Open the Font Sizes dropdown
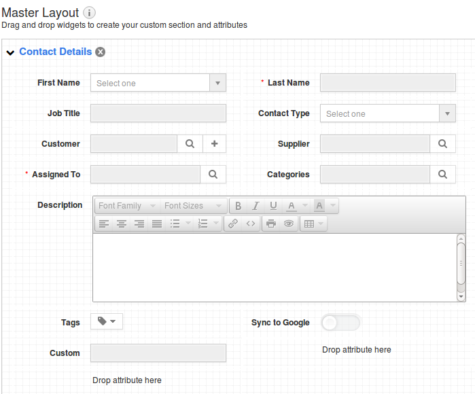475x394 pixels. click(x=193, y=206)
